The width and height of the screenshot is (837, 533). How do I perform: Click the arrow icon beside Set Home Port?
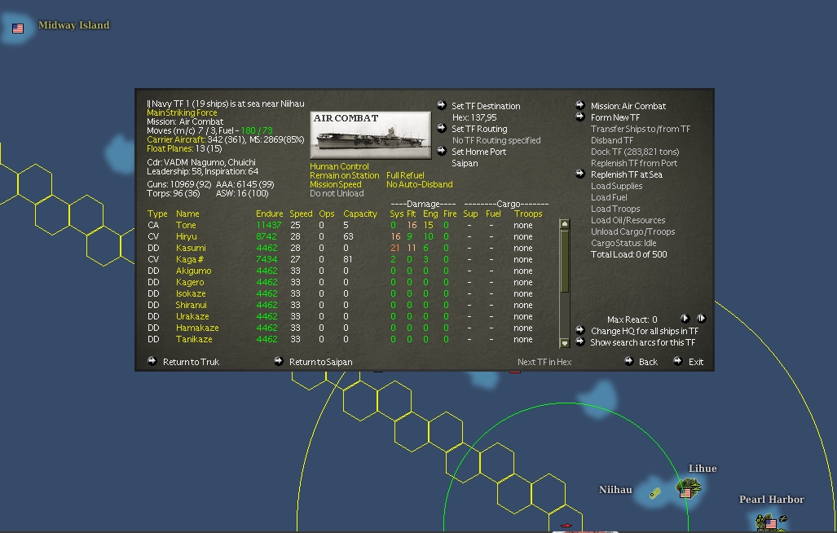(x=442, y=151)
